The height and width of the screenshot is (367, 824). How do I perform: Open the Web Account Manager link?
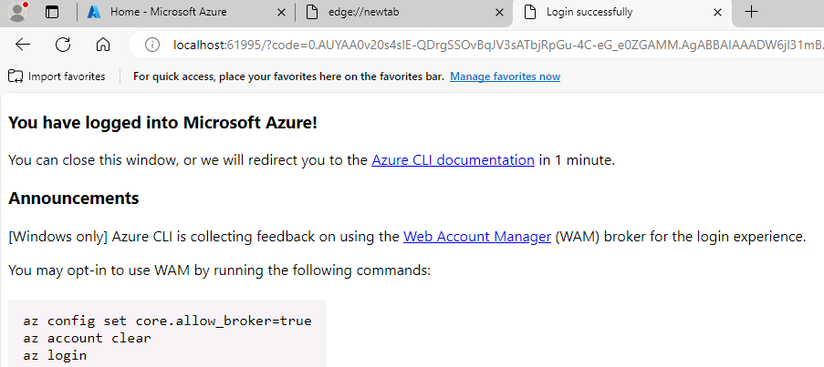(477, 237)
